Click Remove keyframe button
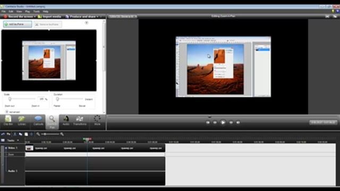The width and height of the screenshot is (340, 191). click(47, 24)
